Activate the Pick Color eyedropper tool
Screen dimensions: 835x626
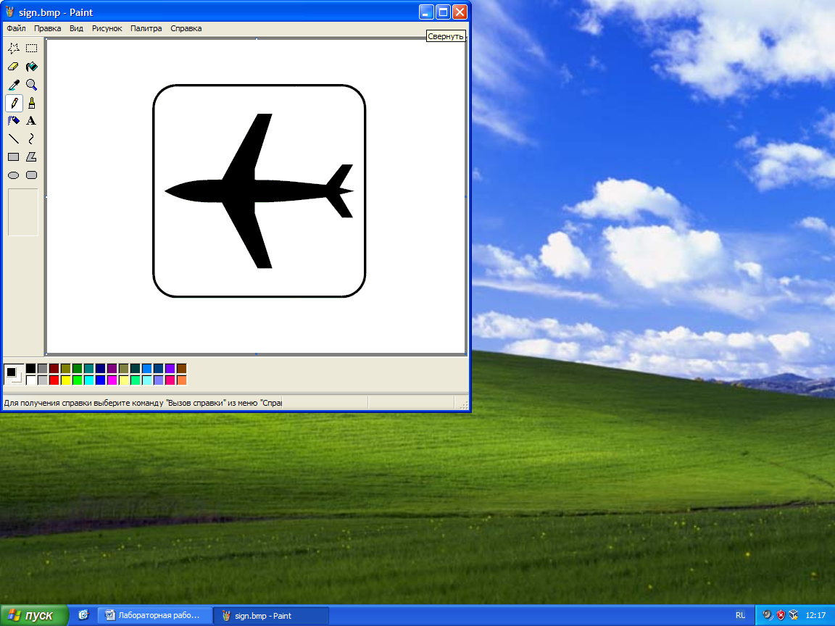coord(14,85)
